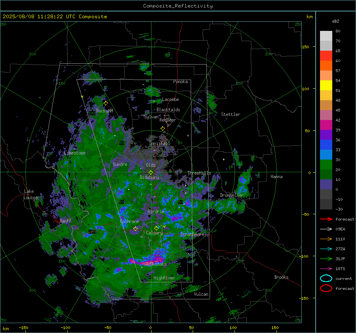Click the 10 dBZ purple swatch
The image size is (356, 333).
coord(326,184)
